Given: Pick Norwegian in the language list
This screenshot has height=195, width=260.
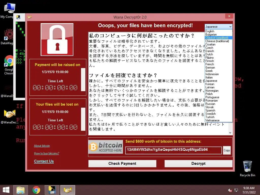Looking at the screenshot, I should 219,91.
